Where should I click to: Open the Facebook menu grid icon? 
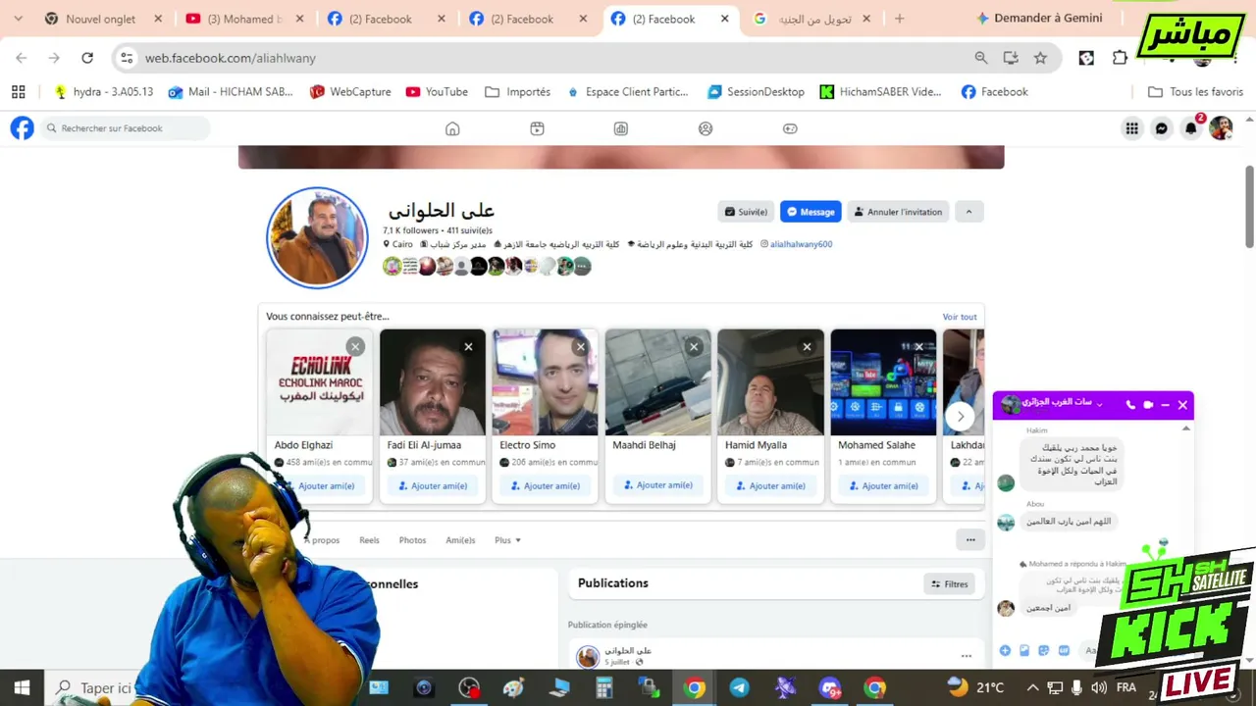[1132, 128]
